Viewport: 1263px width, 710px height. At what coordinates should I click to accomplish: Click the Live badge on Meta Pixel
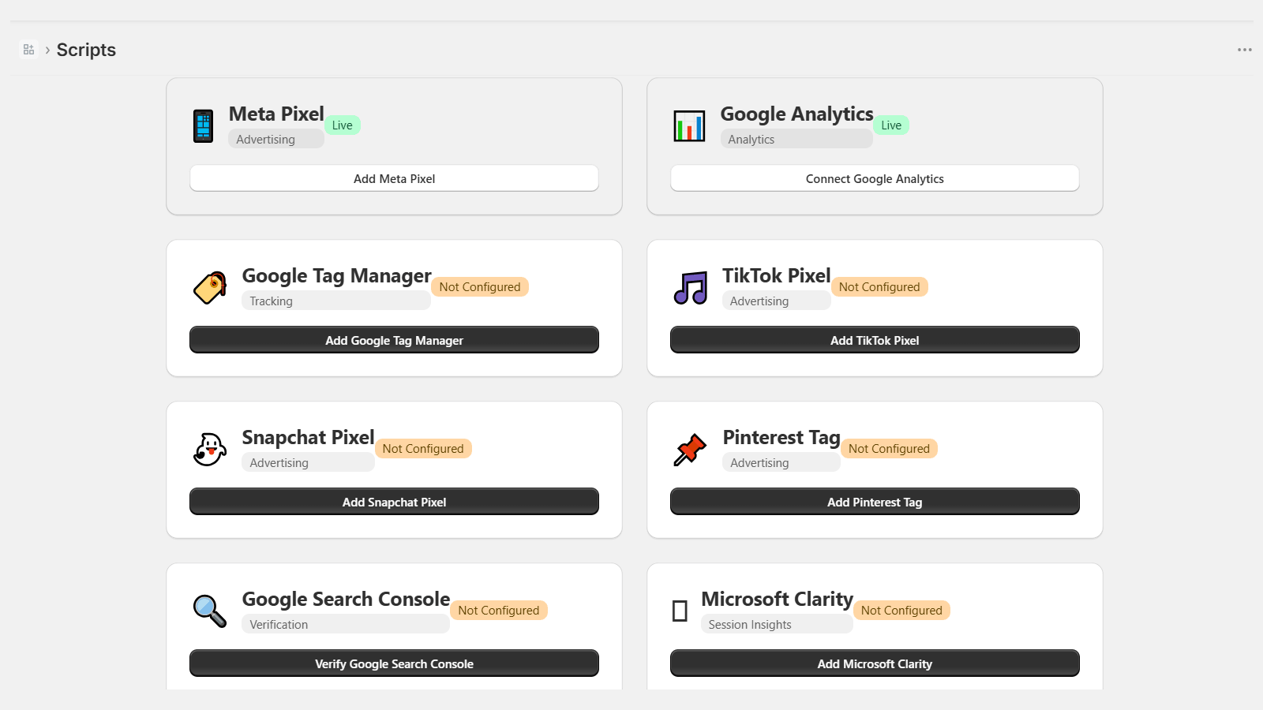(x=343, y=125)
